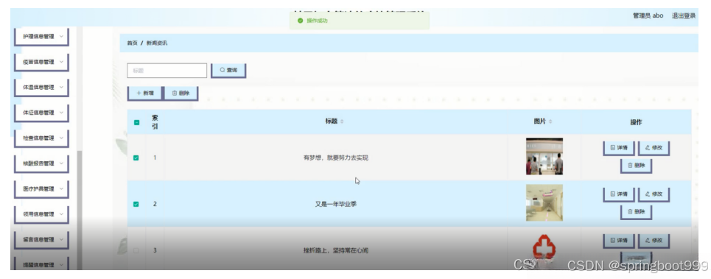The height and width of the screenshot is (279, 711).
Task: Expand 体征信息管理 sidebar menu
Action: (x=42, y=113)
